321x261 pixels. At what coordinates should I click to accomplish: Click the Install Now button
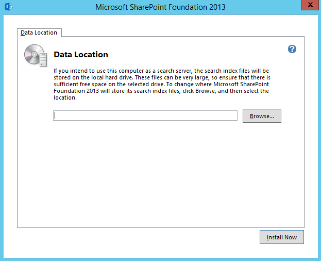[282, 237]
